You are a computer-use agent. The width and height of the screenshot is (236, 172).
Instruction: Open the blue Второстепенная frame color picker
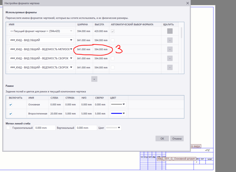(x=118, y=113)
